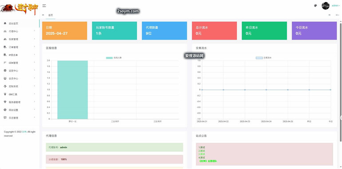Click the GM工具 bug icon
The width and height of the screenshot is (342, 169).
coord(5,94)
